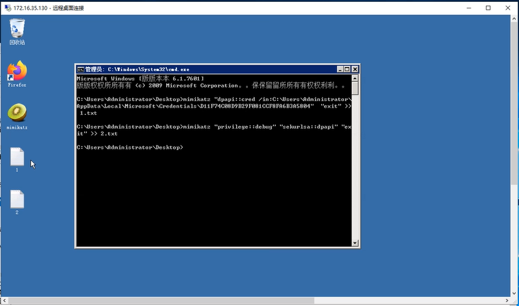This screenshot has height=306, width=519.
Task: Click the Remote Desktop Connection title icon
Action: tap(8, 8)
